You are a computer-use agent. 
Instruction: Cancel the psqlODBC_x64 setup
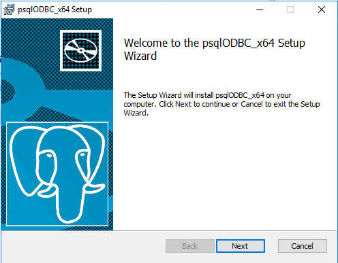(x=303, y=246)
